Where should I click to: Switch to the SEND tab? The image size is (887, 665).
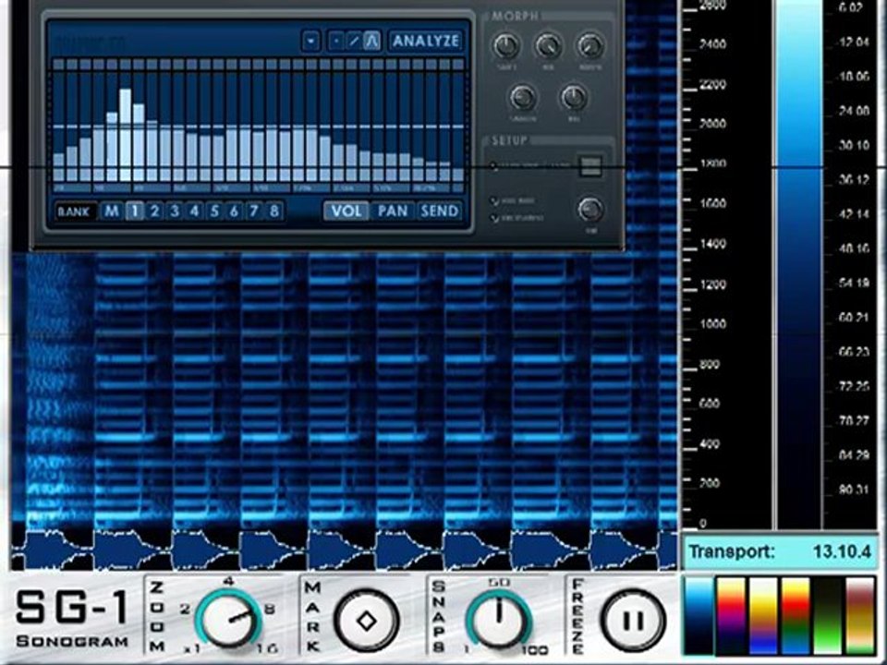[x=440, y=212]
